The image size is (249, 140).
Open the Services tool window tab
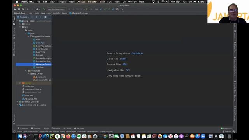point(79,128)
